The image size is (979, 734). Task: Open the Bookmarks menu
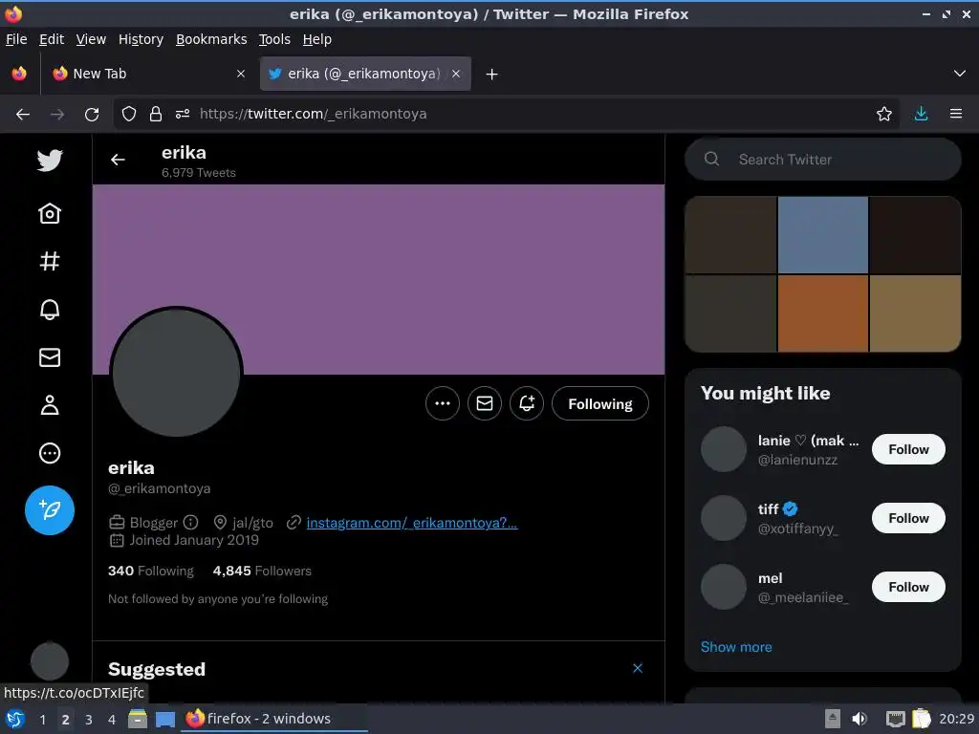tap(211, 39)
